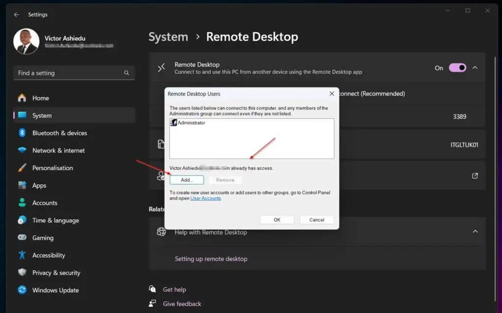Open Privacy & security settings
The image size is (502, 313).
(x=74, y=273)
